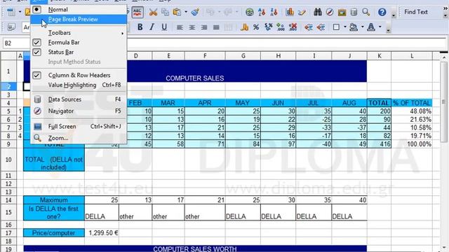Add a decimal place
Image resolution: width=449 pixels, height=252 pixels.
[281, 27]
